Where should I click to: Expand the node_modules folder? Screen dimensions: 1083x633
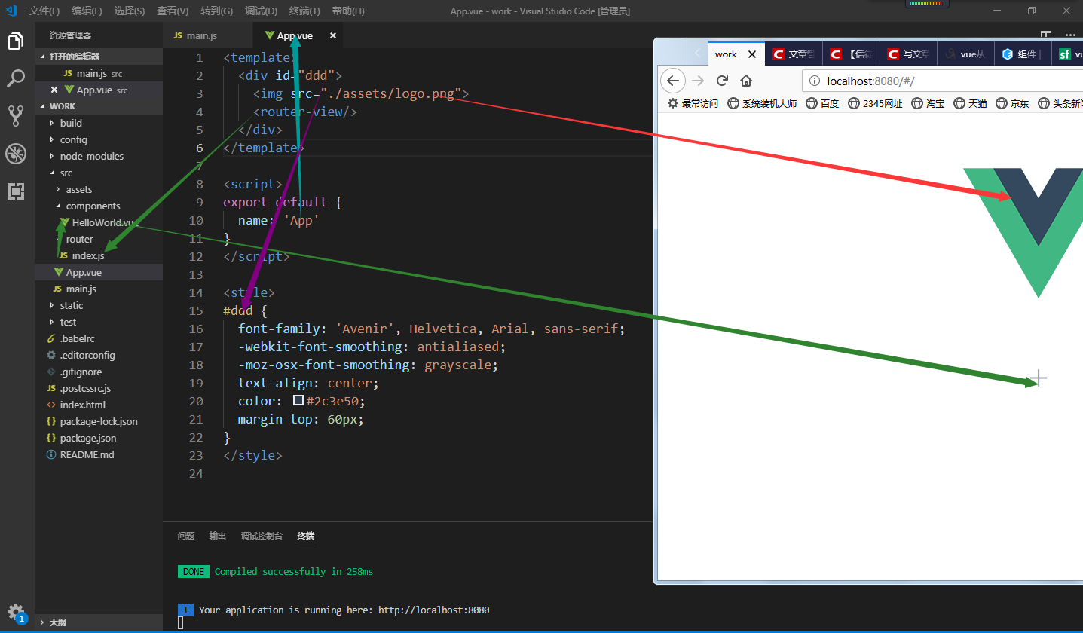pyautogui.click(x=93, y=156)
